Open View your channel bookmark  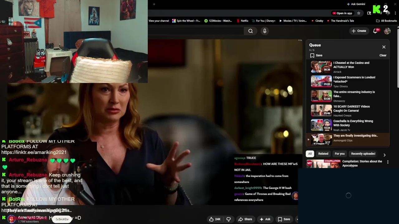[x=159, y=21]
